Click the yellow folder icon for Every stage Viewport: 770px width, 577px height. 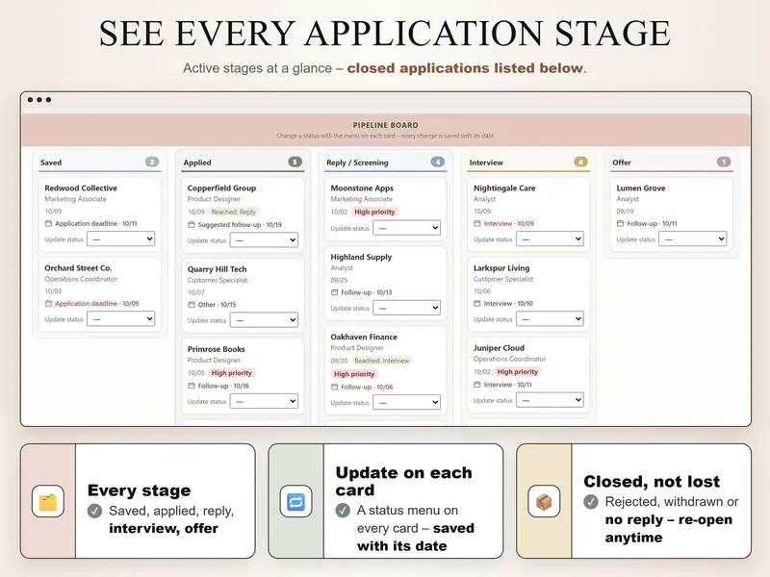click(x=48, y=501)
